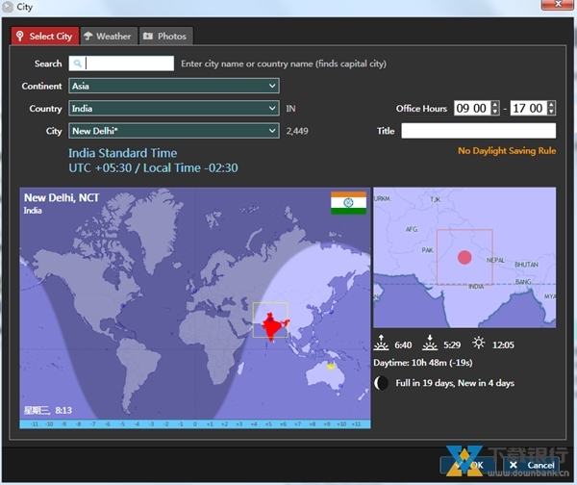Open the City dropdown showing New Delhi
The width and height of the screenshot is (577, 485).
pos(173,131)
